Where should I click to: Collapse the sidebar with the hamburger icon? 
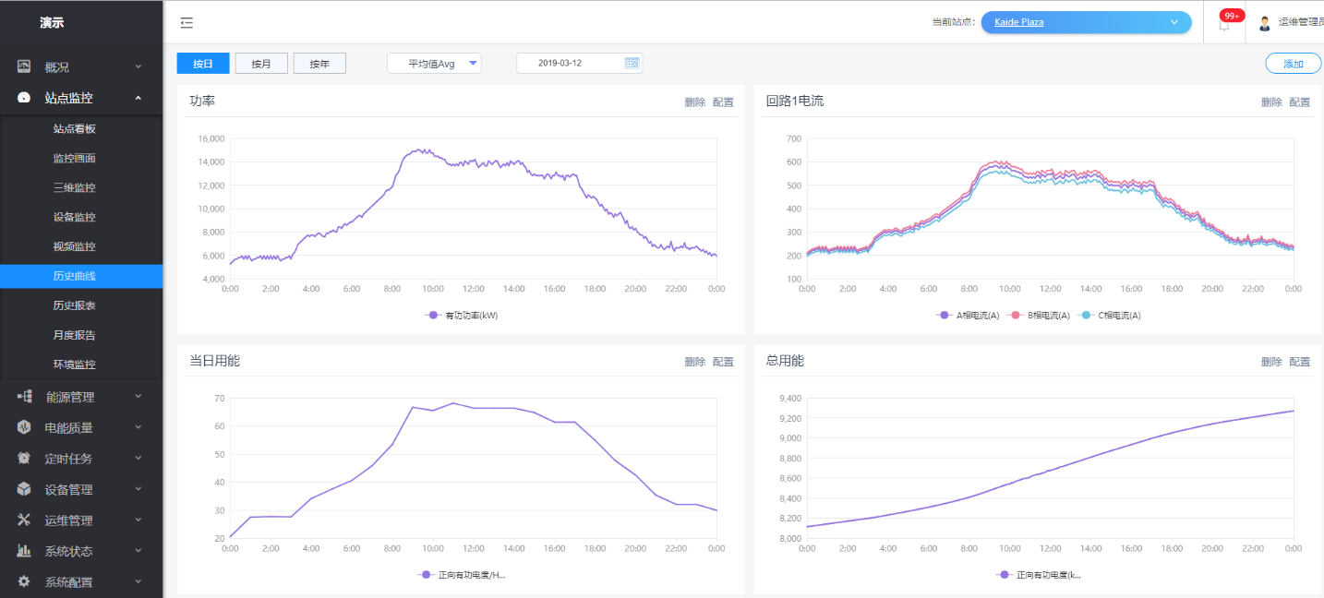click(187, 23)
